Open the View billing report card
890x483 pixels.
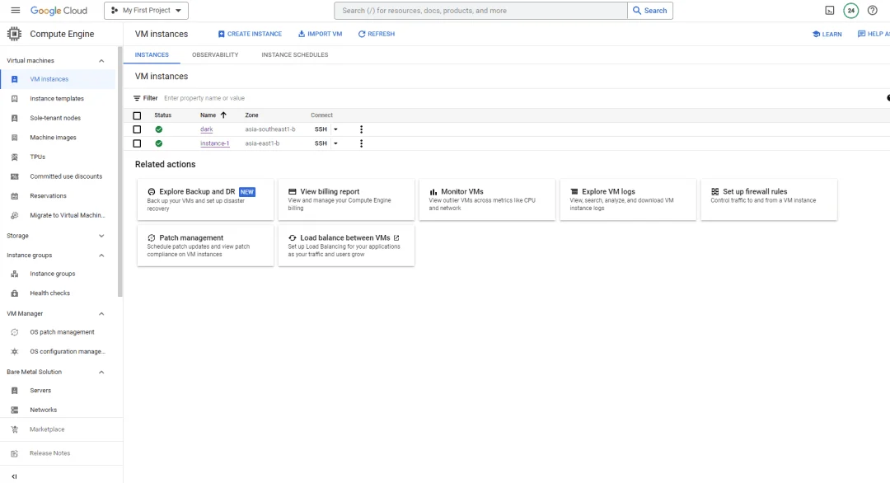(346, 199)
